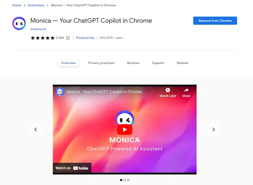Select the first carousel dot
Screen dimensions: 253x185
click(x=121, y=180)
